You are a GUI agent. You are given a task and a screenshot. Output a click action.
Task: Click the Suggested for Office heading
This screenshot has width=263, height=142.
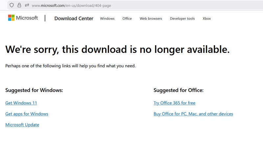click(179, 90)
